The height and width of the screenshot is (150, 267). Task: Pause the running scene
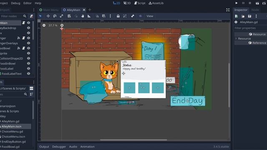(243, 3)
